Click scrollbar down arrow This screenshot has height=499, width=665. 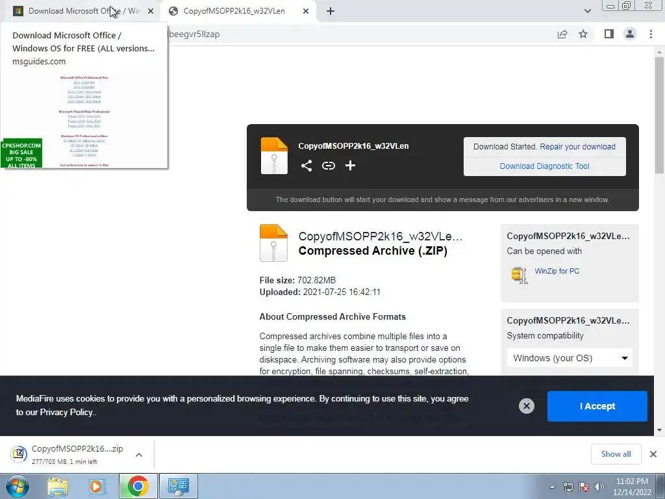659,430
